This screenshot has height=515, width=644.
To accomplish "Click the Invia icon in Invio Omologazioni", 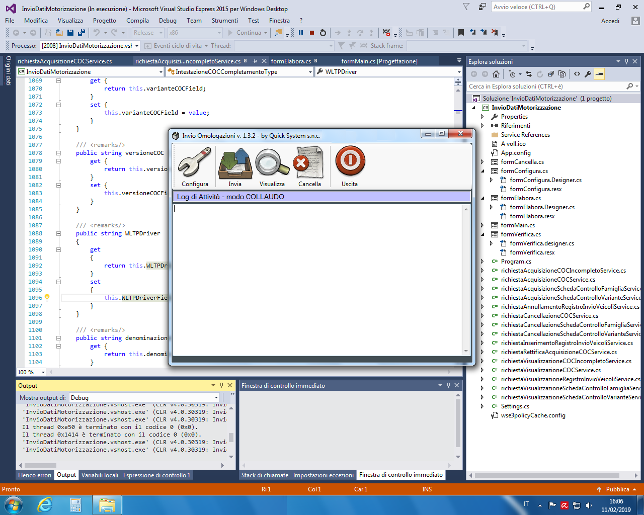I will tap(235, 163).
